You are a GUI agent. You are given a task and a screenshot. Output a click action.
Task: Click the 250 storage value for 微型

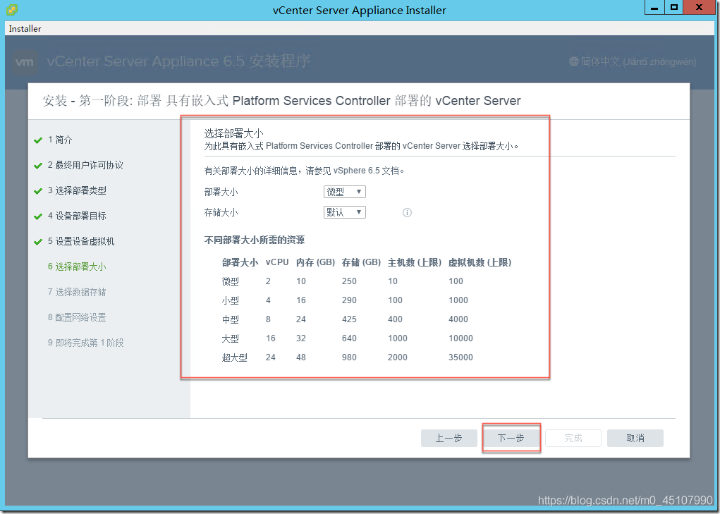349,281
